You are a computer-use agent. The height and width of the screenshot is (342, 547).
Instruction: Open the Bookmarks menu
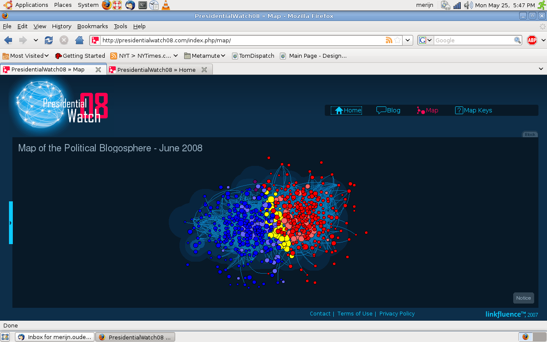click(92, 26)
